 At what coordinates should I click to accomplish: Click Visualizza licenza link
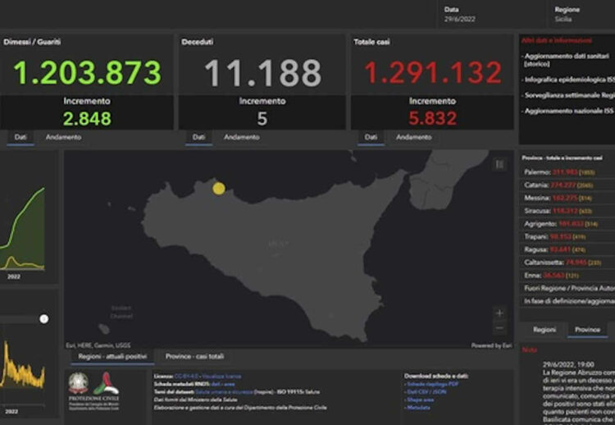pos(222,377)
